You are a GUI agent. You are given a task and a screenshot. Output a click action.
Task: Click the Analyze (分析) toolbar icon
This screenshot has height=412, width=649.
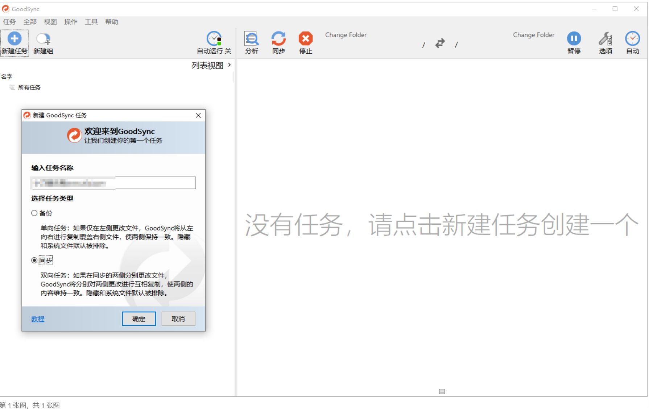(x=251, y=38)
